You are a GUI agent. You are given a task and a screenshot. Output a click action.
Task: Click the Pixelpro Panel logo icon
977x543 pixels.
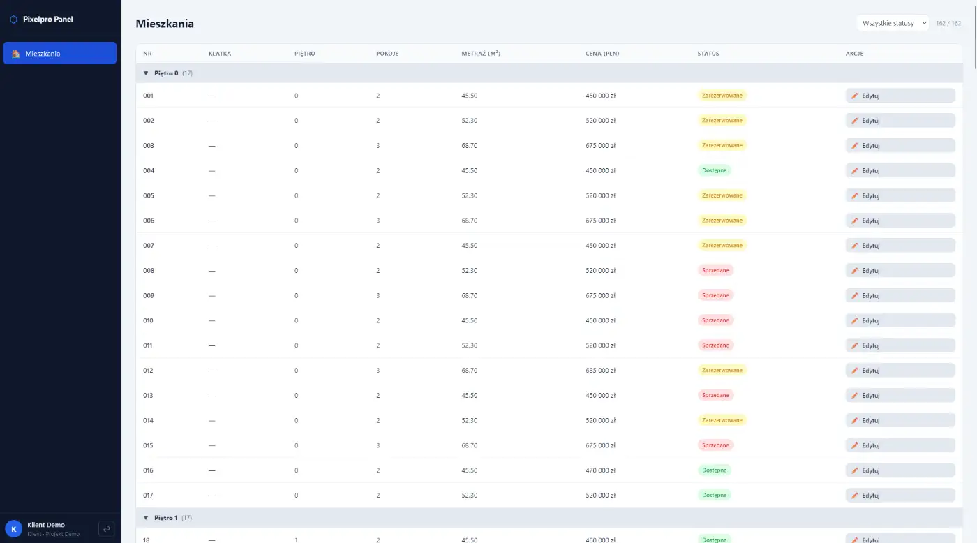point(13,19)
